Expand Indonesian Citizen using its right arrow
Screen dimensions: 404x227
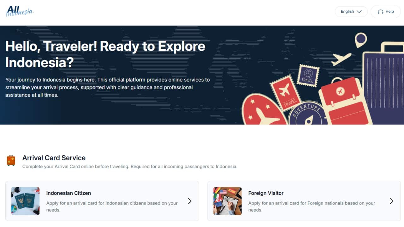190,201
